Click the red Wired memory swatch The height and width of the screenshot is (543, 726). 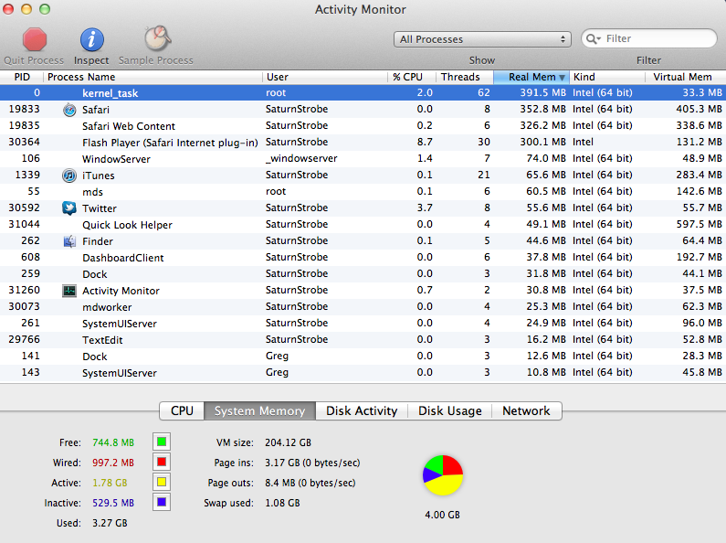click(162, 462)
